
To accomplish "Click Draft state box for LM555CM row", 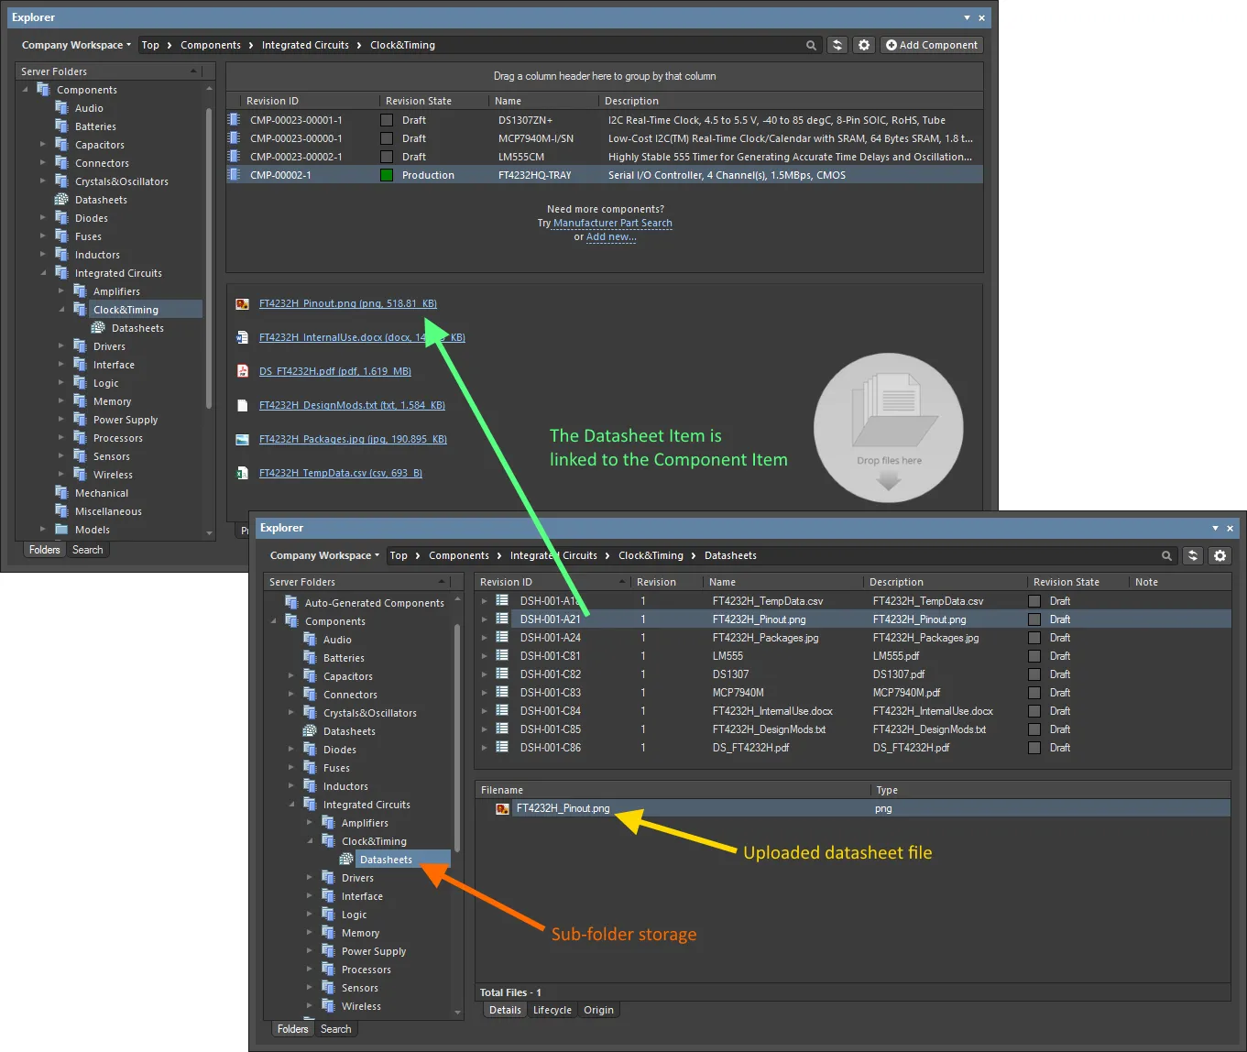I will (x=387, y=157).
